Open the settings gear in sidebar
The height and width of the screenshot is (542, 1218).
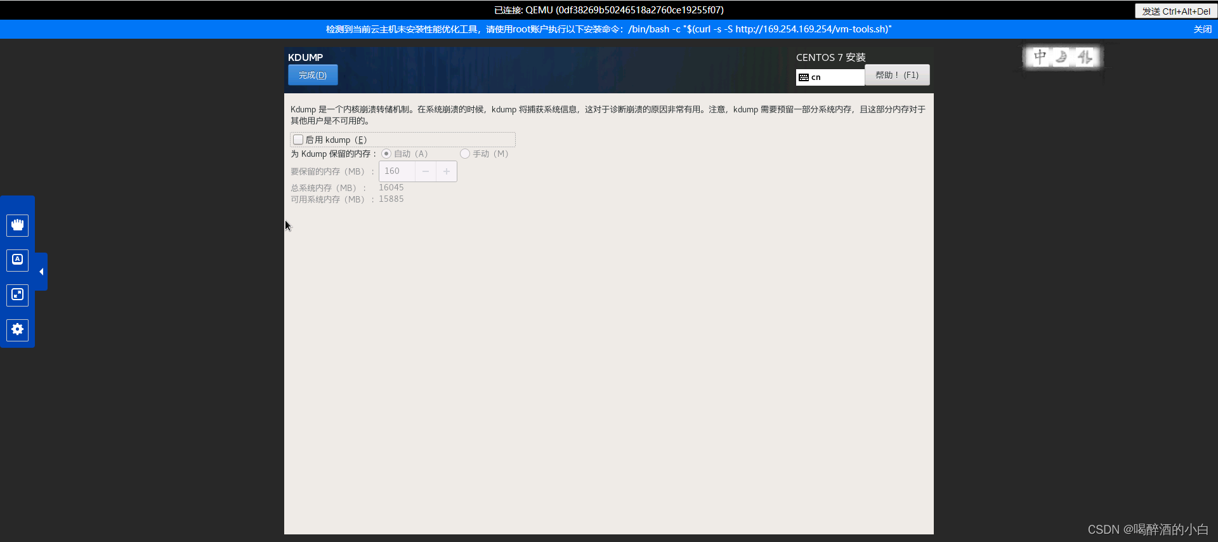17,329
